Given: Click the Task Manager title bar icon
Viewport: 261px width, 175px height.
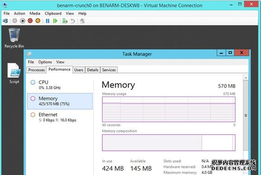Looking at the screenshot, I should point(29,54).
